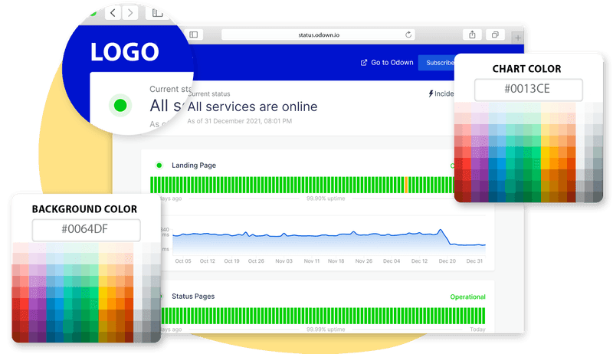Click the Operational status label for Status Pages
Image resolution: width=613 pixels, height=354 pixels.
pyautogui.click(x=467, y=297)
